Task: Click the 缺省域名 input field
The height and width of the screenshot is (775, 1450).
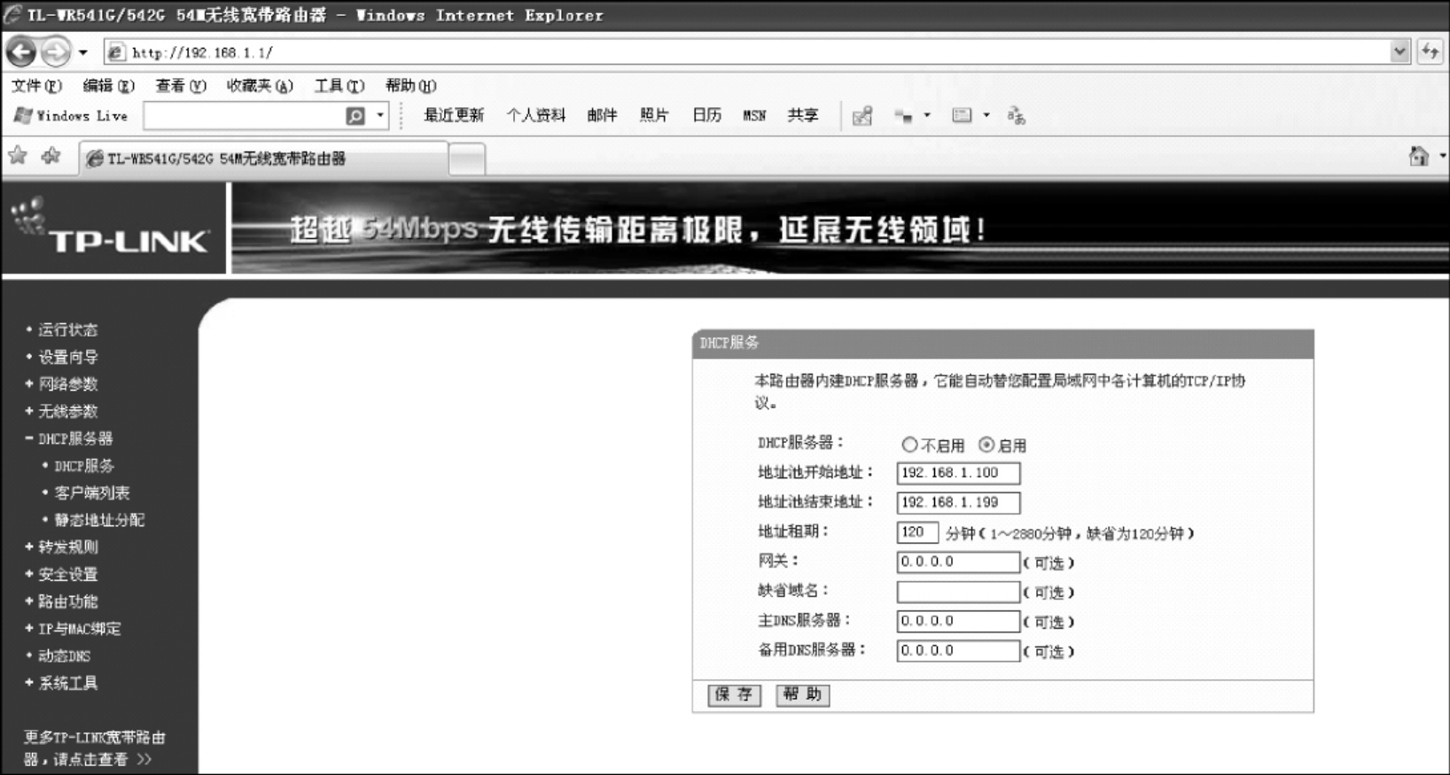Action: tap(958, 592)
